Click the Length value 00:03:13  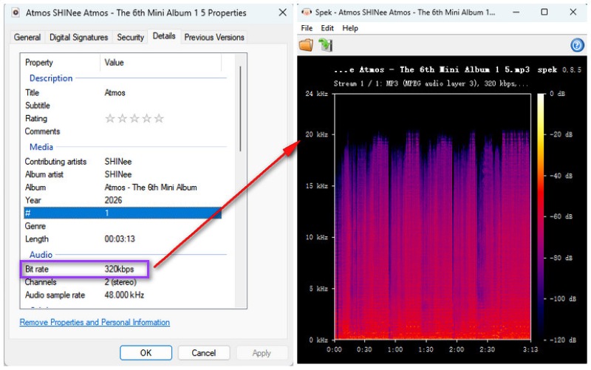pyautogui.click(x=120, y=239)
